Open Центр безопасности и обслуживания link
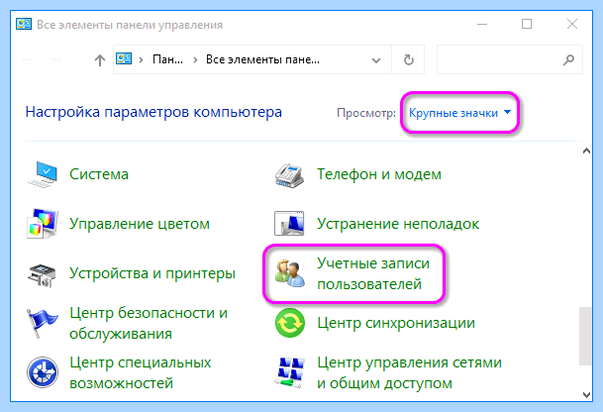The height and width of the screenshot is (412, 603). pyautogui.click(x=149, y=323)
